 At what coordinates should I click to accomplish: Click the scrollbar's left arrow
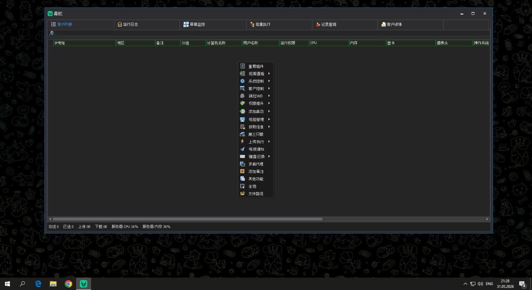50,219
